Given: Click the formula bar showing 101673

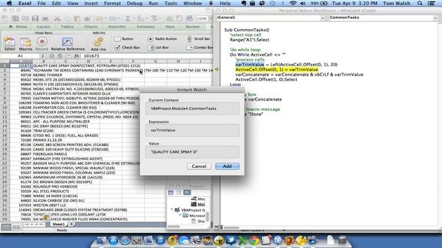Looking at the screenshot, I should 146,56.
